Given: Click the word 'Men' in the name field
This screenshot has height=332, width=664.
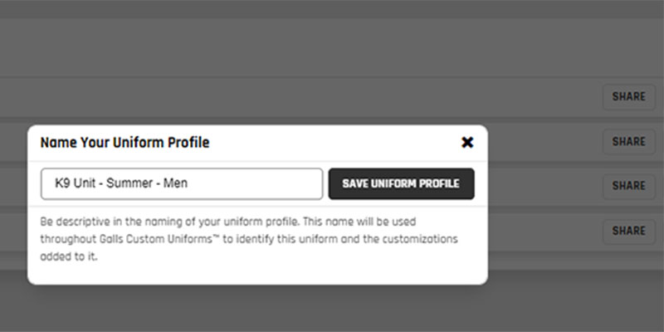Looking at the screenshot, I should 174,184.
